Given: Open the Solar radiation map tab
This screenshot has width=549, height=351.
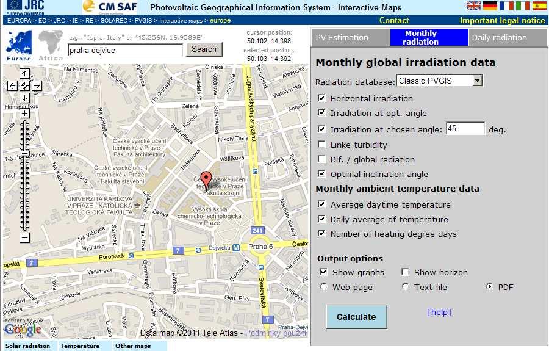Looking at the screenshot, I should point(28,346).
